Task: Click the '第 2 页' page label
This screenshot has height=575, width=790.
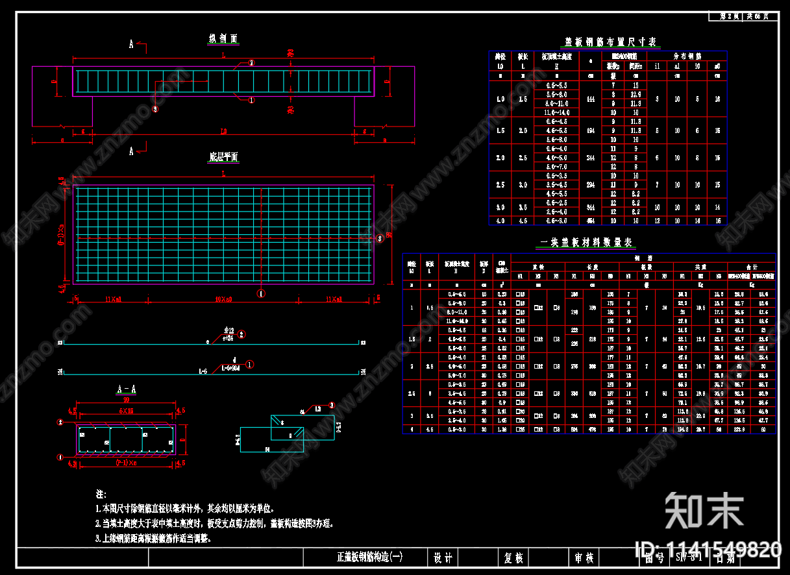Action: pos(729,16)
